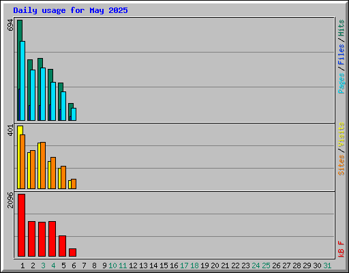Click the day 2 red KB bar

pos(31,239)
